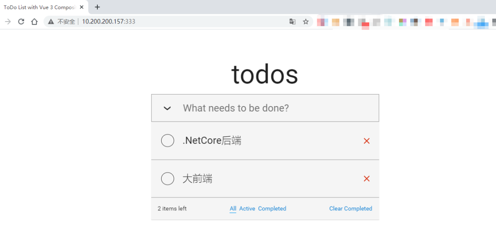Show the Active todos filter

pyautogui.click(x=247, y=208)
